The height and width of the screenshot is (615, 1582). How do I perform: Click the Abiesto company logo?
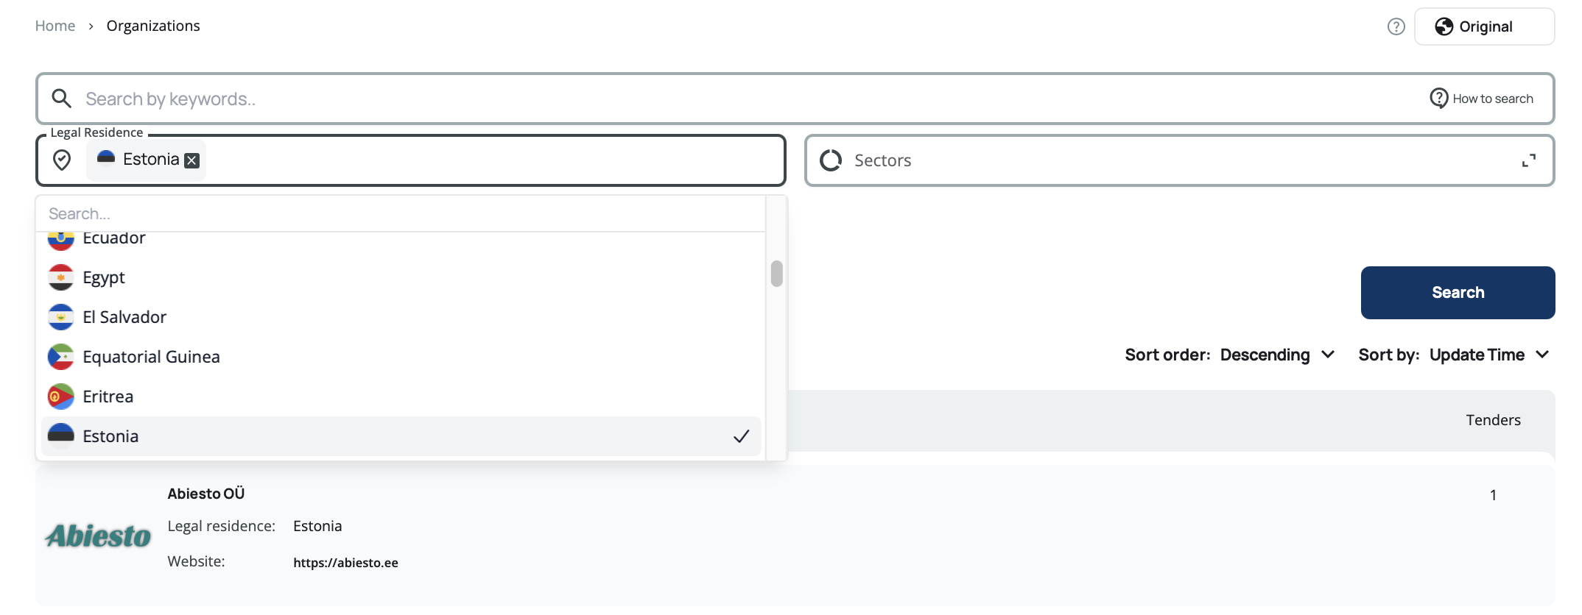coord(98,536)
